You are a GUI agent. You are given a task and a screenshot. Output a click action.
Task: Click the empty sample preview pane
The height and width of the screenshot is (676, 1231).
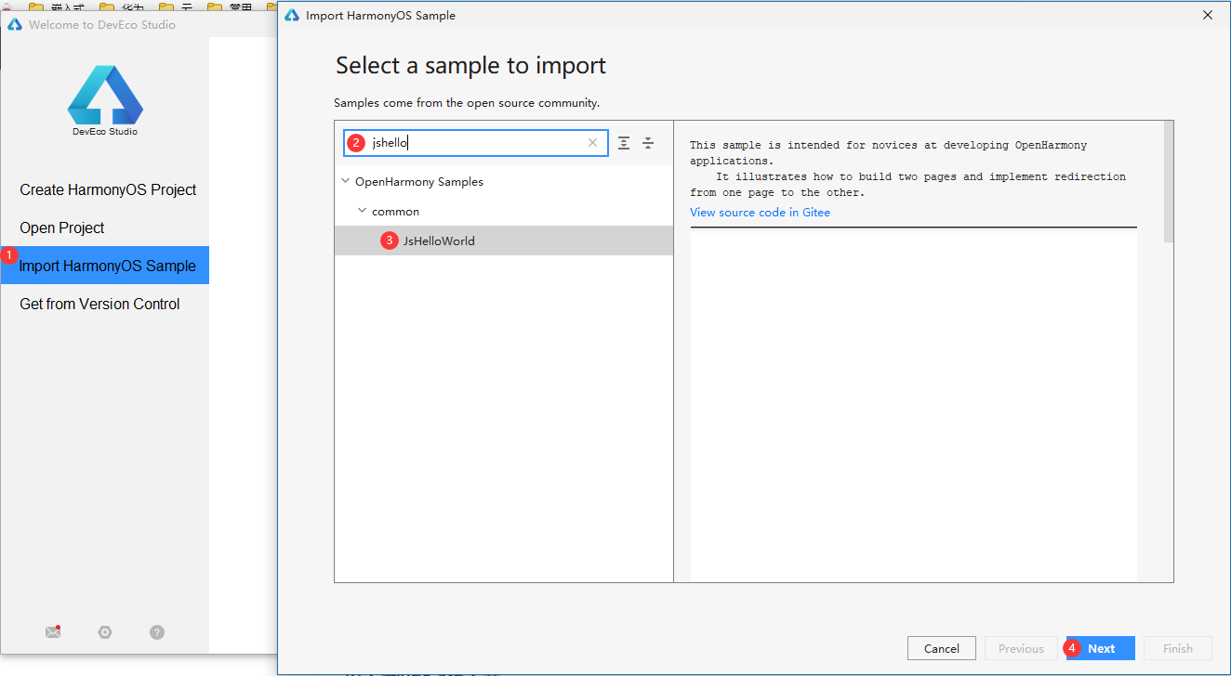pos(913,405)
